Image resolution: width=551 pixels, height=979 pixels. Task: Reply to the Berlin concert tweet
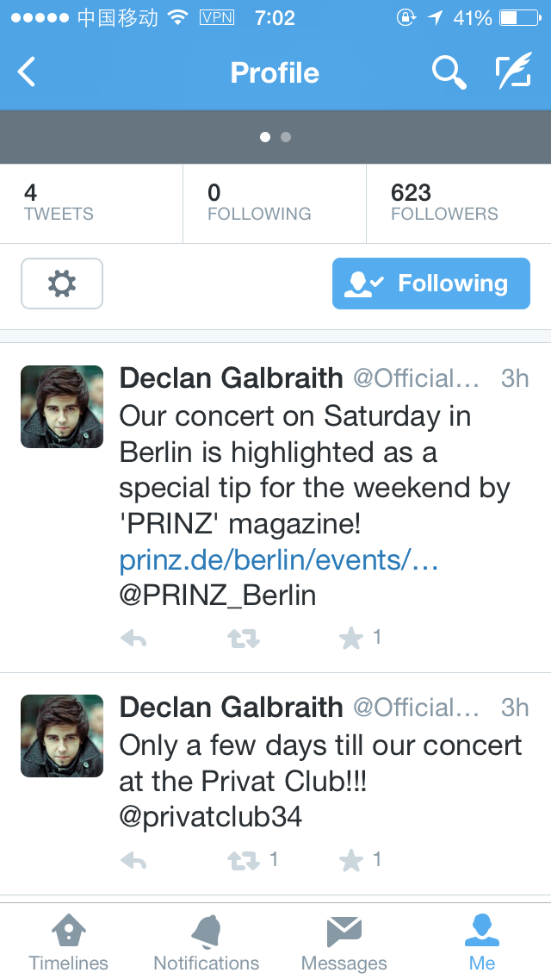(133, 639)
